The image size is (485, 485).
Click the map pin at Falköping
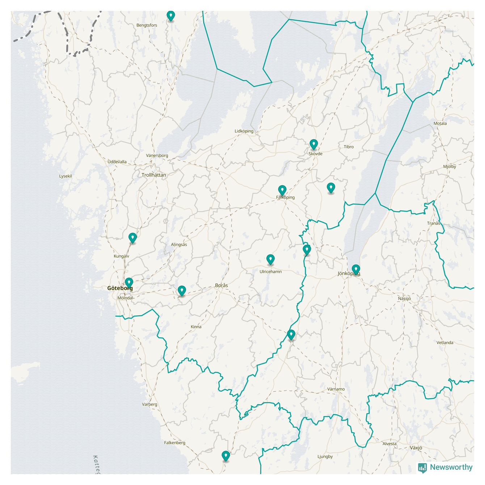pyautogui.click(x=282, y=191)
